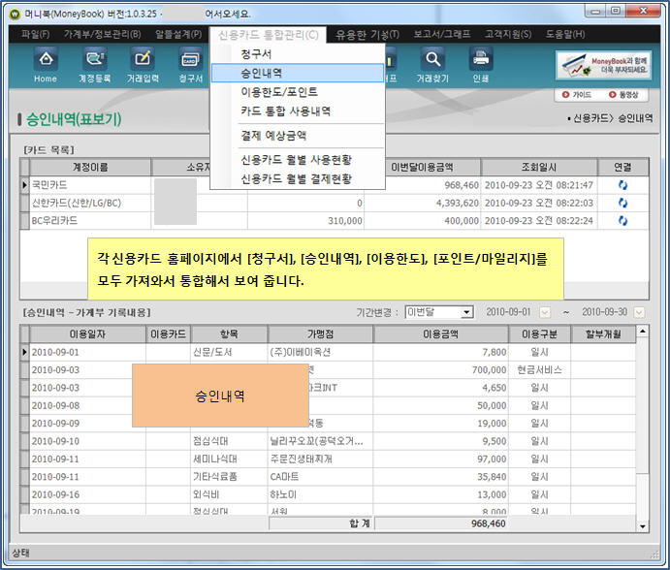Click the 거래찾기 magnifier icon
This screenshot has width=670, height=570.
click(x=431, y=63)
